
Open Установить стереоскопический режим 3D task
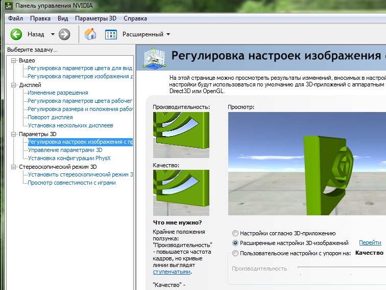[x=80, y=174]
